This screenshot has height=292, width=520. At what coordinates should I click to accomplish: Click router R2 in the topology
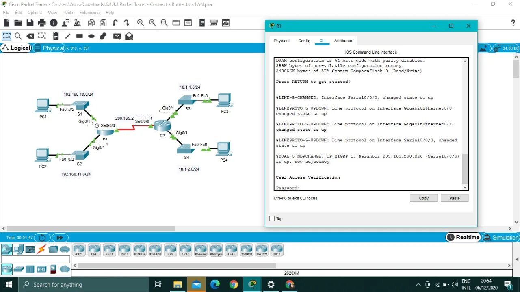coord(162,125)
